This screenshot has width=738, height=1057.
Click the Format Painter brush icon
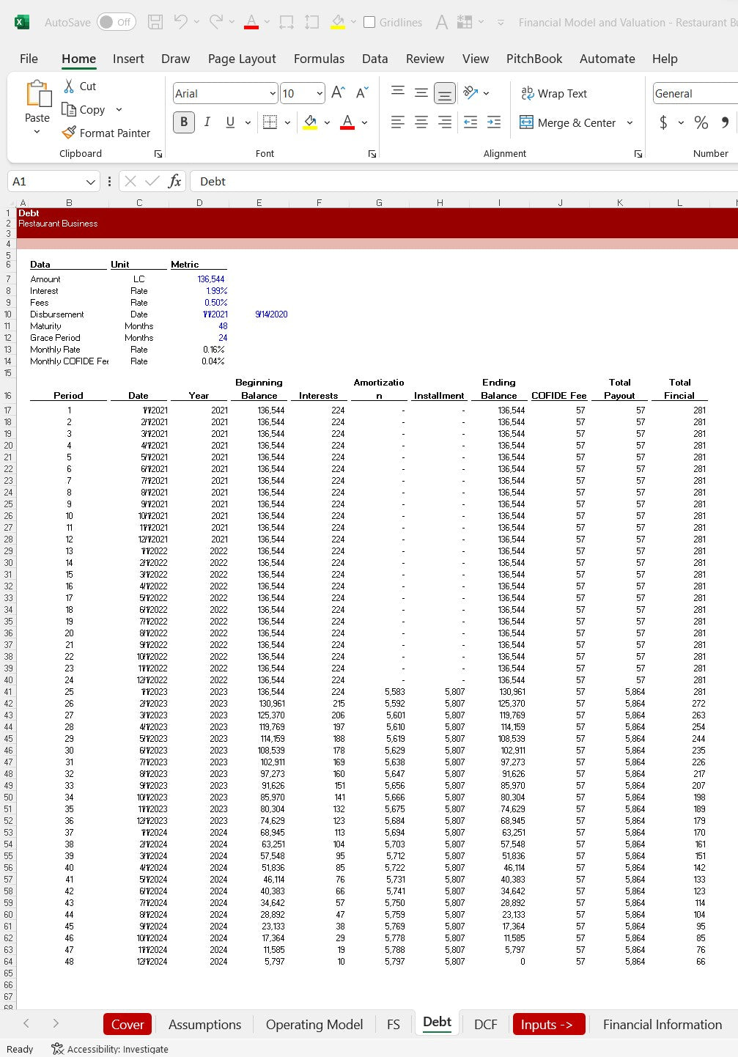click(x=69, y=133)
